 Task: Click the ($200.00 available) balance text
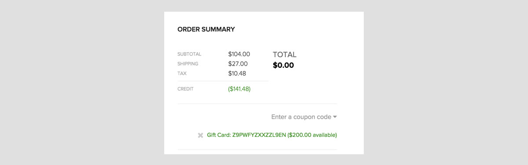pyautogui.click(x=312, y=135)
